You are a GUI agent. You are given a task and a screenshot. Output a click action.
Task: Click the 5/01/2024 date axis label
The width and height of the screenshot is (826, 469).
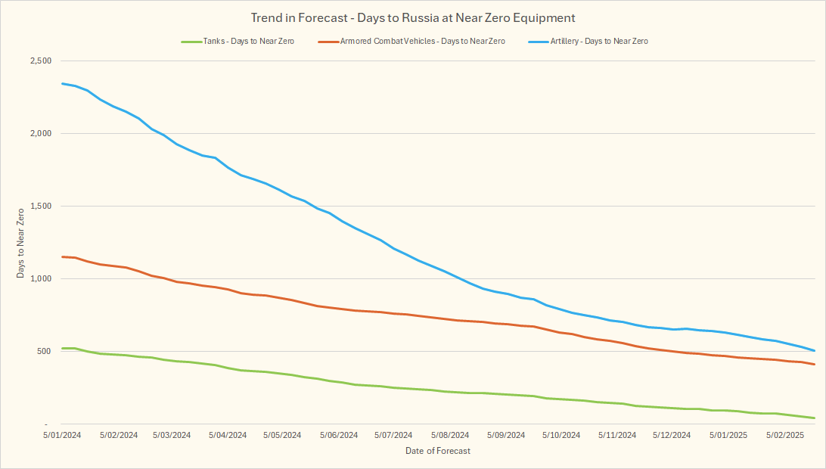coord(62,436)
